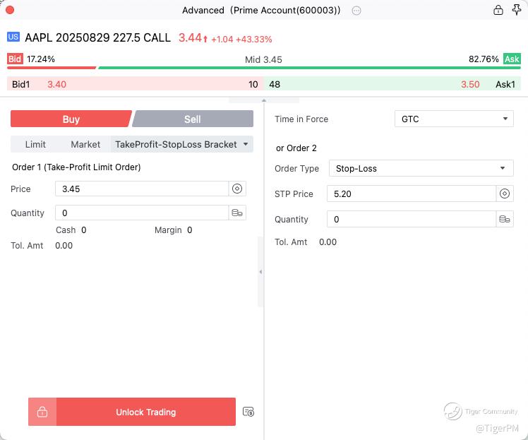Screen dimensions: 528x440
Task: Click the coins icon beside Order 1 Quantity
Action: (237, 213)
